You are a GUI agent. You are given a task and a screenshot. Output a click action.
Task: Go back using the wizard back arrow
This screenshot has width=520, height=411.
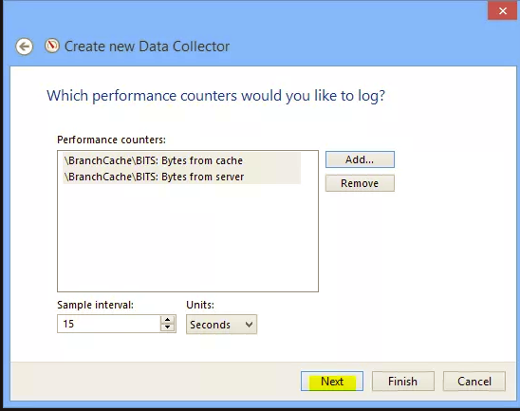25,47
